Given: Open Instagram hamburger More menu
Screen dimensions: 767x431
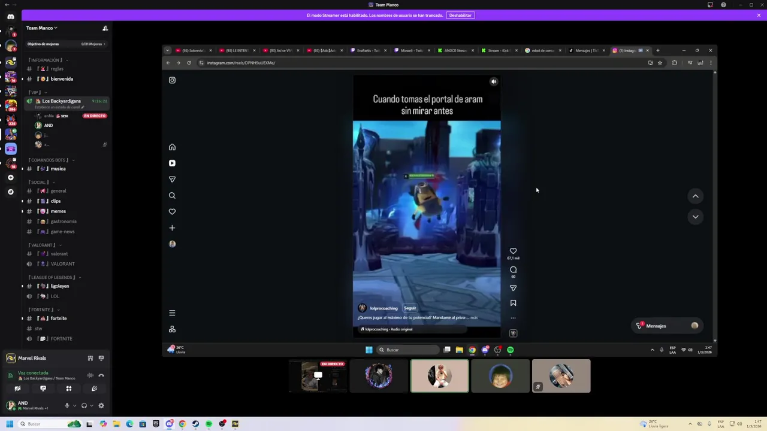Looking at the screenshot, I should [172, 313].
